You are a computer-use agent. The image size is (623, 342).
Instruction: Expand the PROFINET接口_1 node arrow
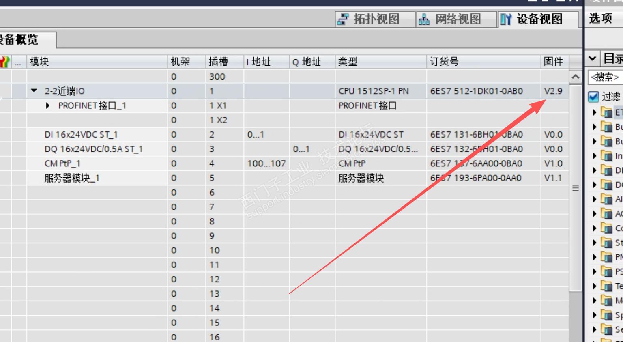[x=47, y=105]
